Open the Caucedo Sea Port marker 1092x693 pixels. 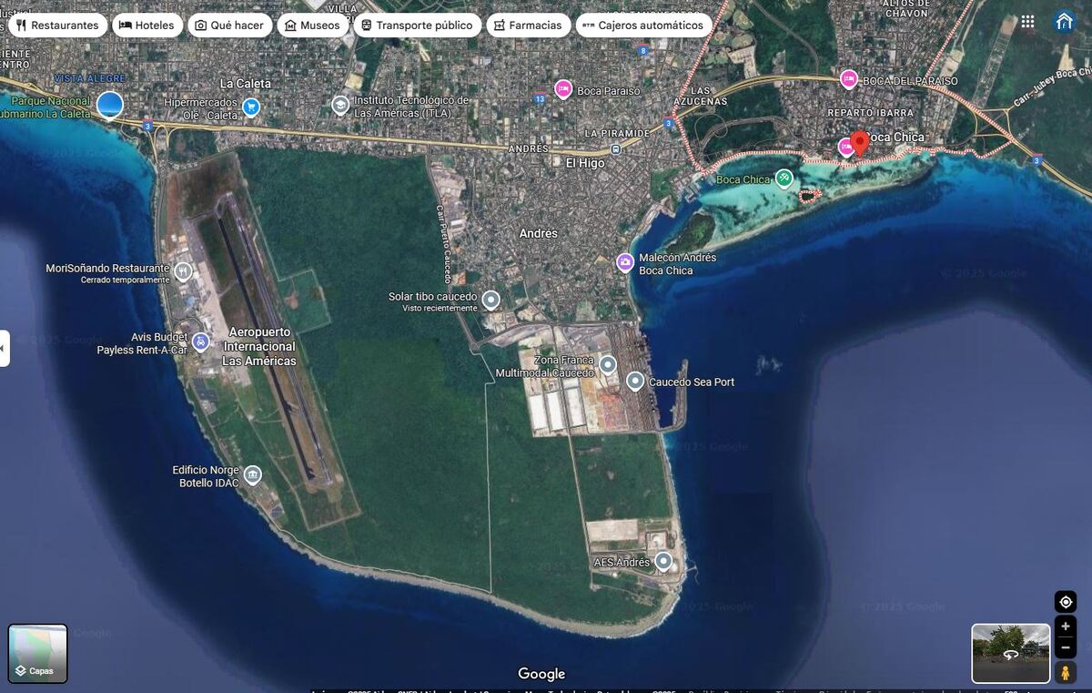click(635, 382)
